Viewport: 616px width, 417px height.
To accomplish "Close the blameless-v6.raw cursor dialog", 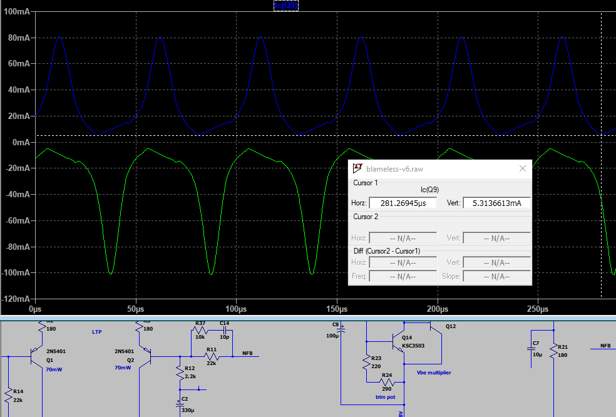I will [523, 168].
